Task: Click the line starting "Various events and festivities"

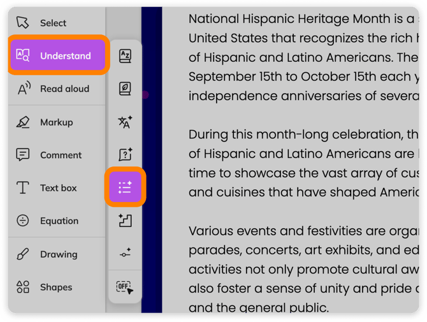Action: point(303,231)
